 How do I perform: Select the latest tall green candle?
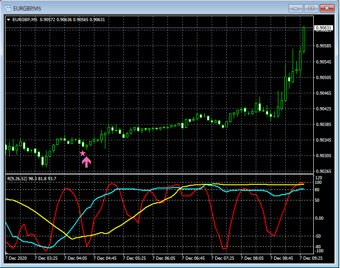coord(304,39)
